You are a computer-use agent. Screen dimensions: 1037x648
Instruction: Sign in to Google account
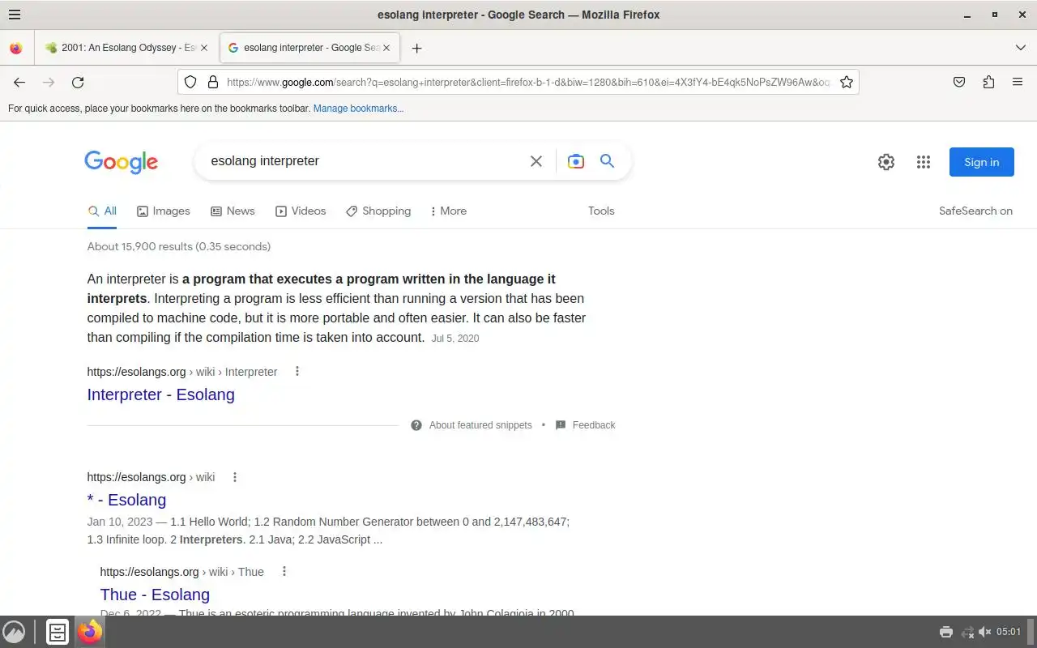[x=981, y=162]
